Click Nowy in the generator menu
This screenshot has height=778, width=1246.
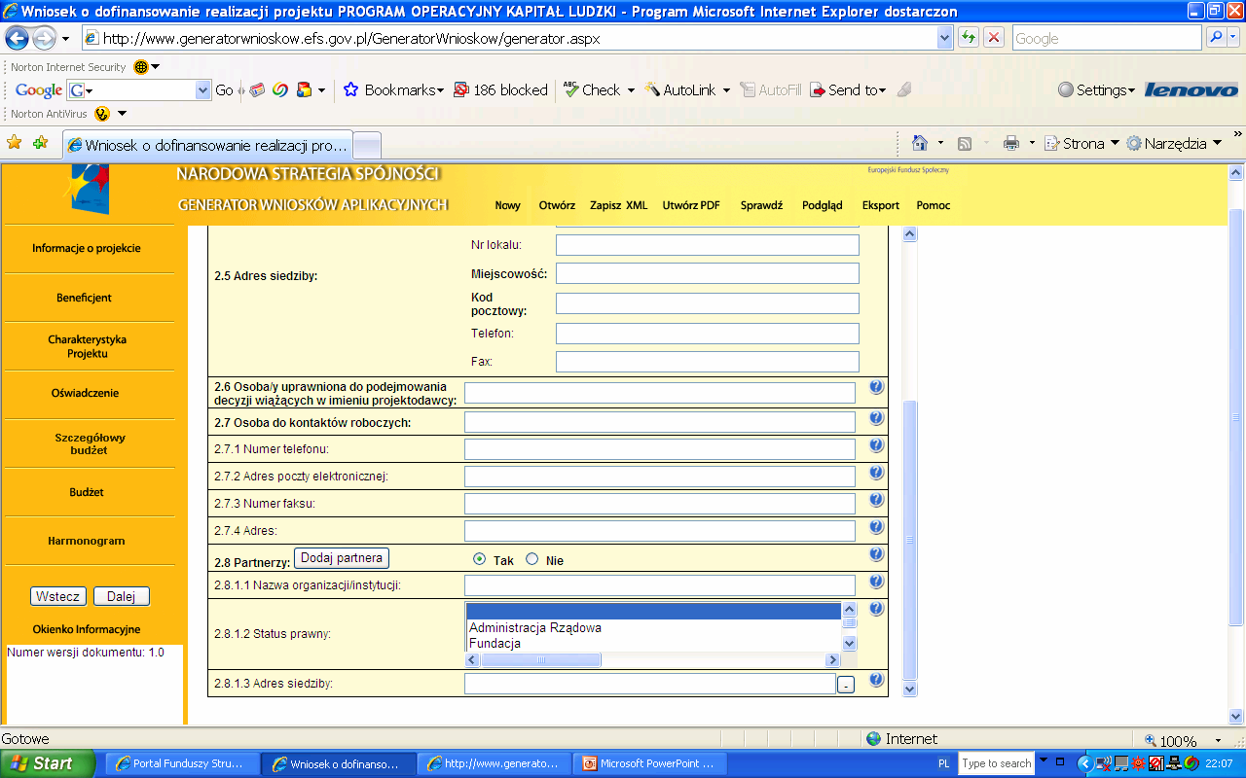click(507, 205)
